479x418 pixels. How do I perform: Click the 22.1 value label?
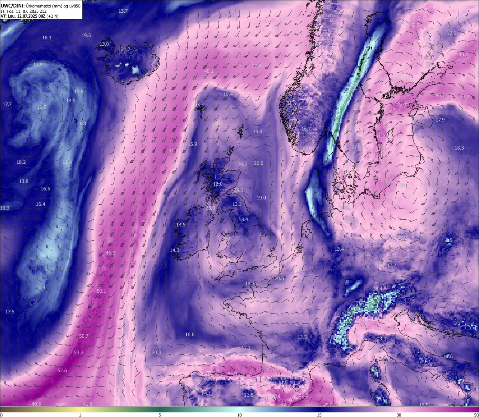click(452, 33)
